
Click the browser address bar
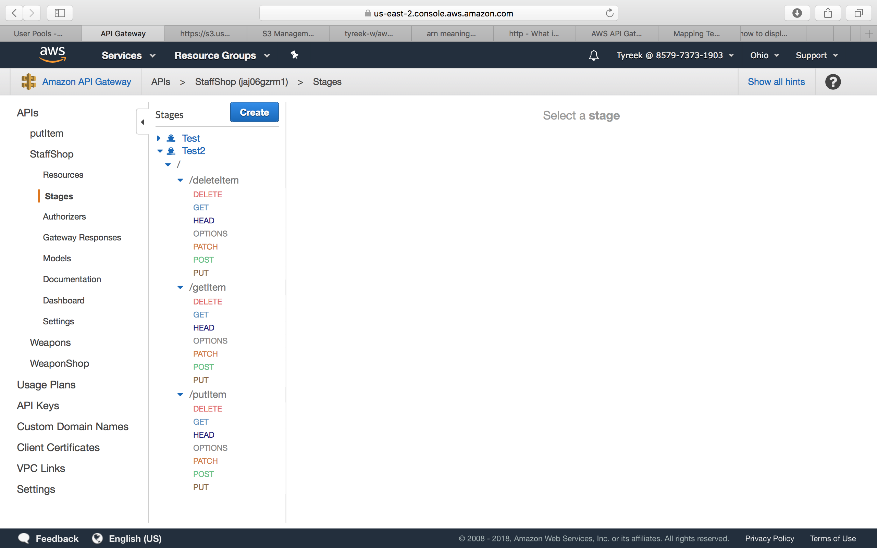438,13
